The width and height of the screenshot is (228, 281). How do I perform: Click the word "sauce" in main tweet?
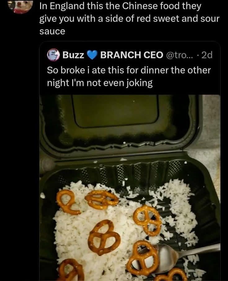pyautogui.click(x=52, y=31)
